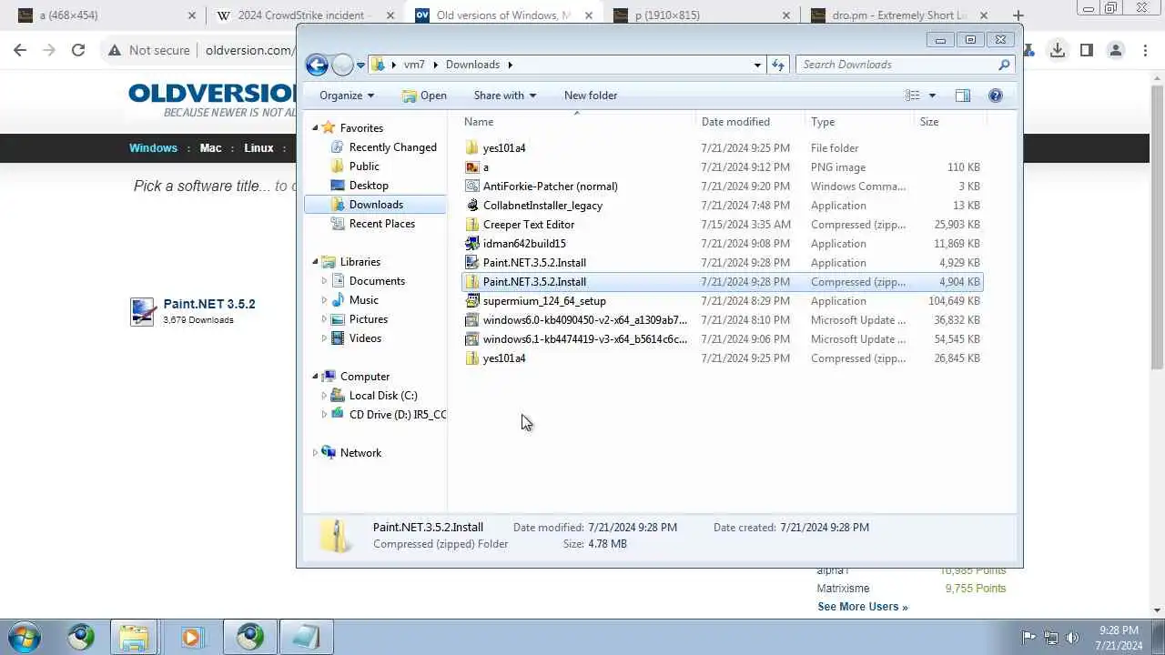This screenshot has height=655, width=1165.
Task: Click the browser page vertical scrollbar
Action: [x=1158, y=227]
